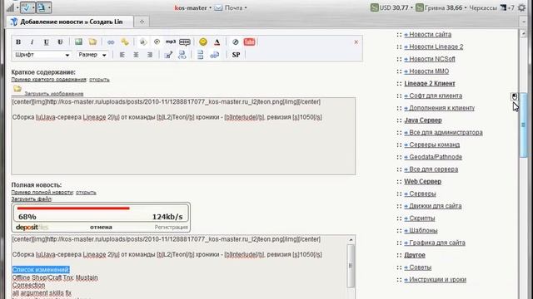Click the page vertical scrollbar thumb
Viewport: 533px width, 299px height.
coord(524,125)
